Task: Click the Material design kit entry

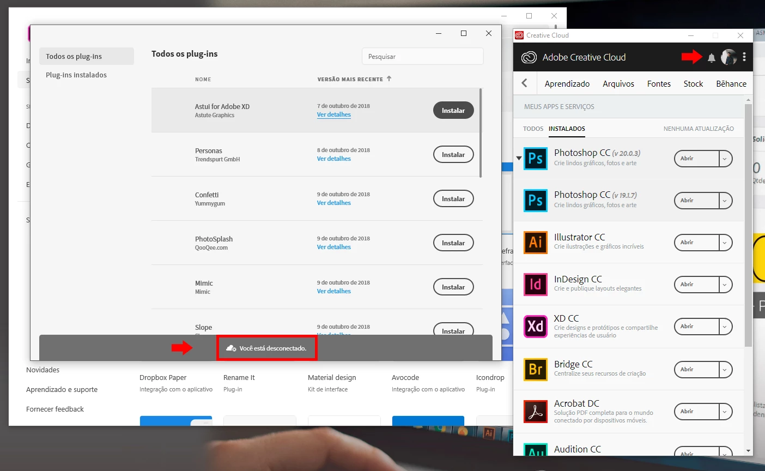Action: point(332,383)
